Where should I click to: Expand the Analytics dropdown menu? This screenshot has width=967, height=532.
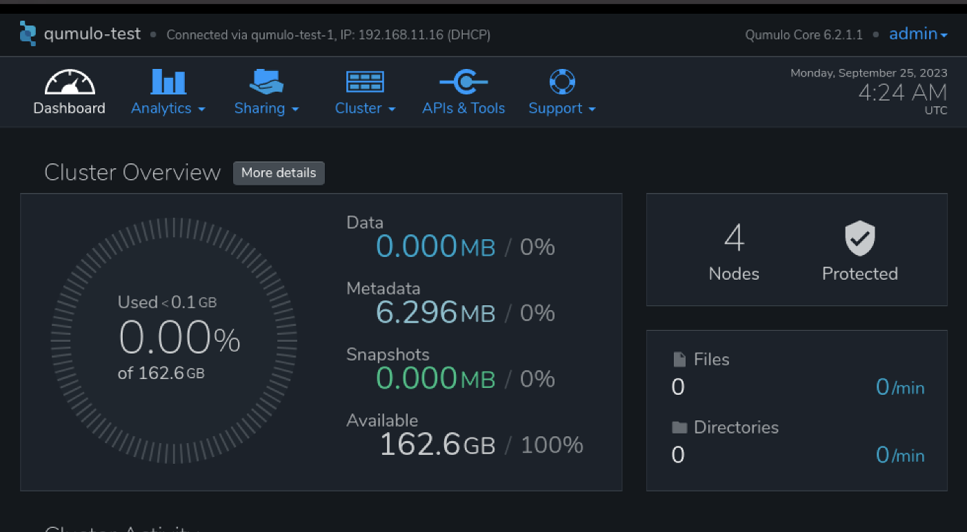point(168,108)
